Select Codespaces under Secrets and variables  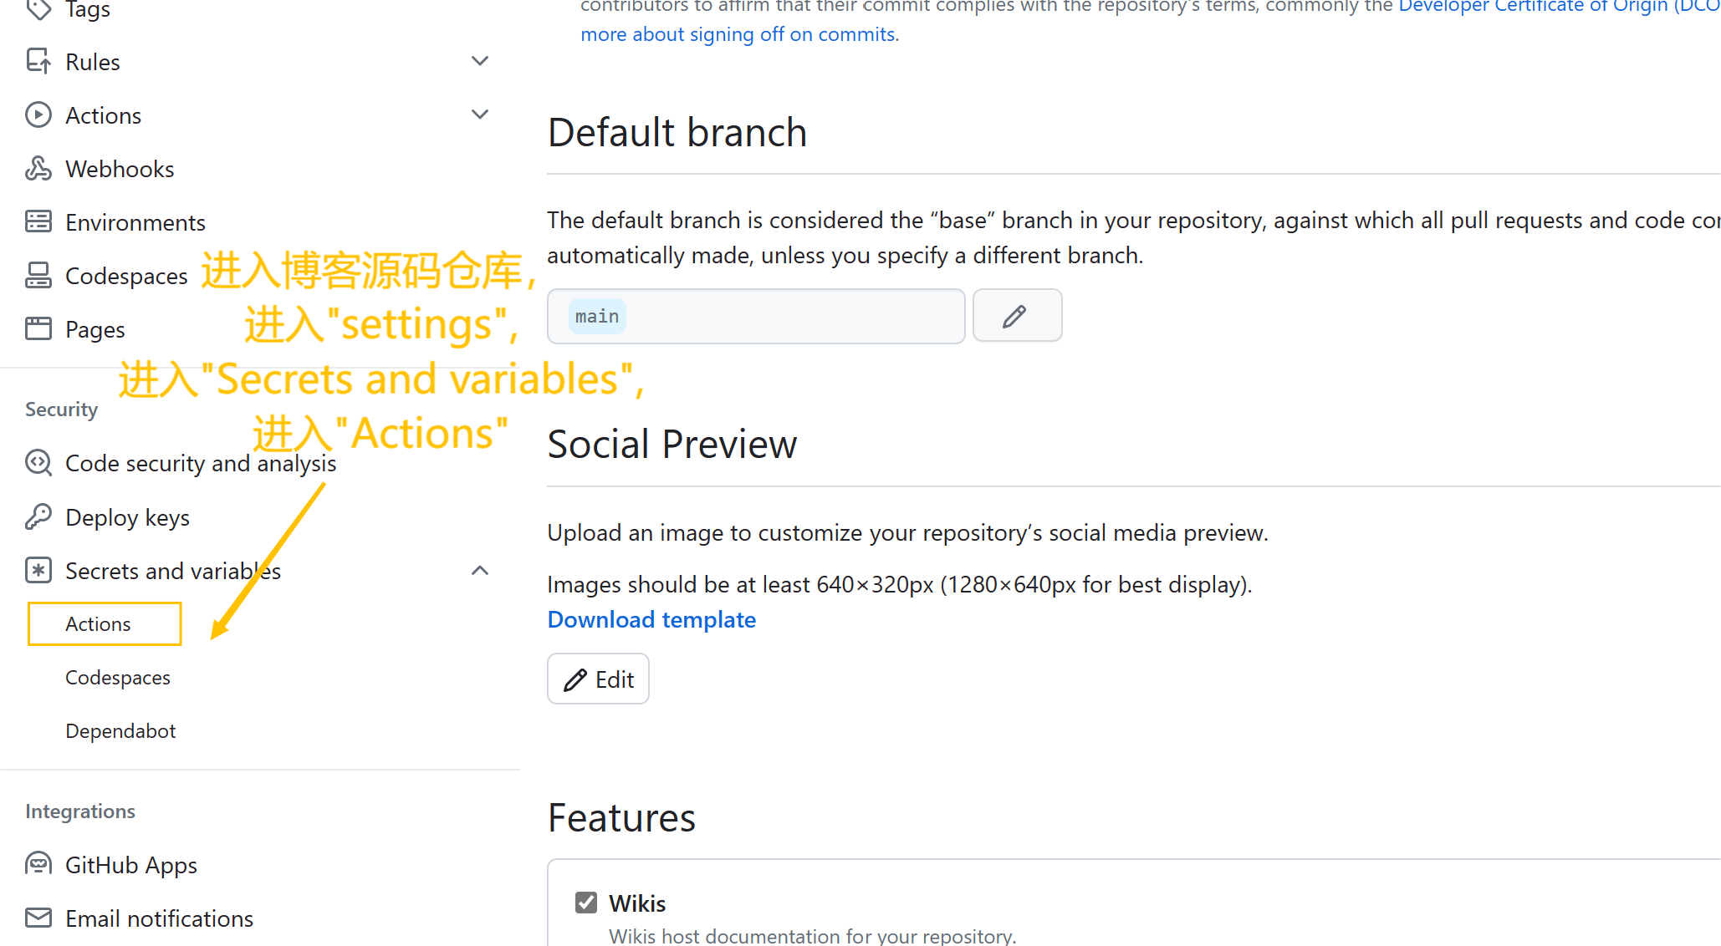(x=118, y=677)
